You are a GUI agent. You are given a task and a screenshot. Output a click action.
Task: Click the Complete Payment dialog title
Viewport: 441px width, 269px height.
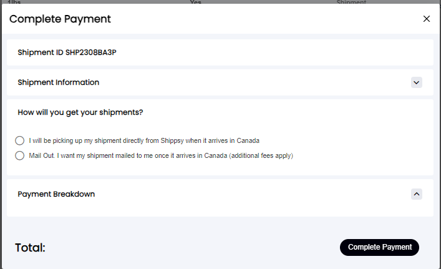(x=60, y=19)
